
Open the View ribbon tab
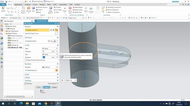point(55,5)
